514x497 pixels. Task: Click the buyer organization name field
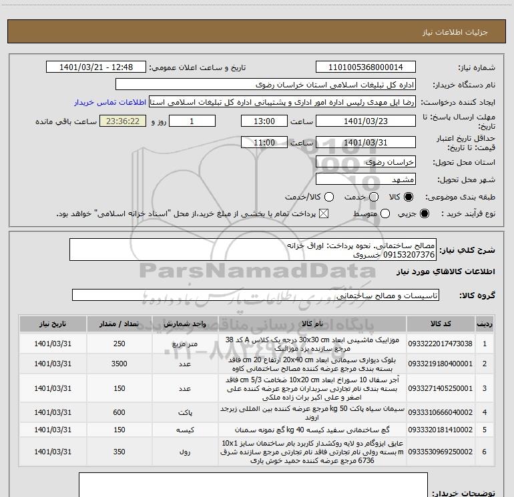[266, 85]
